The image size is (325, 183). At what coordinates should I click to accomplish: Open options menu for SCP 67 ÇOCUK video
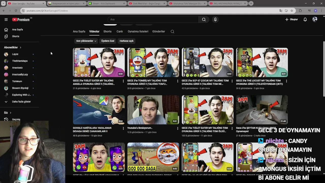232,81
